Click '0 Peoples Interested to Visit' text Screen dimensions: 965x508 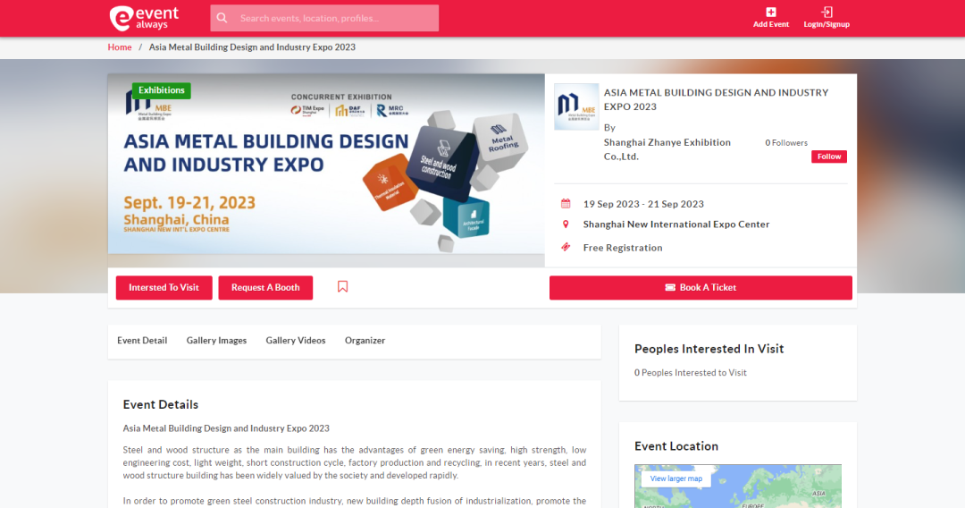point(691,373)
